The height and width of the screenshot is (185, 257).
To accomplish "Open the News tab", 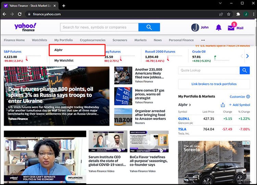I will tap(158, 40).
